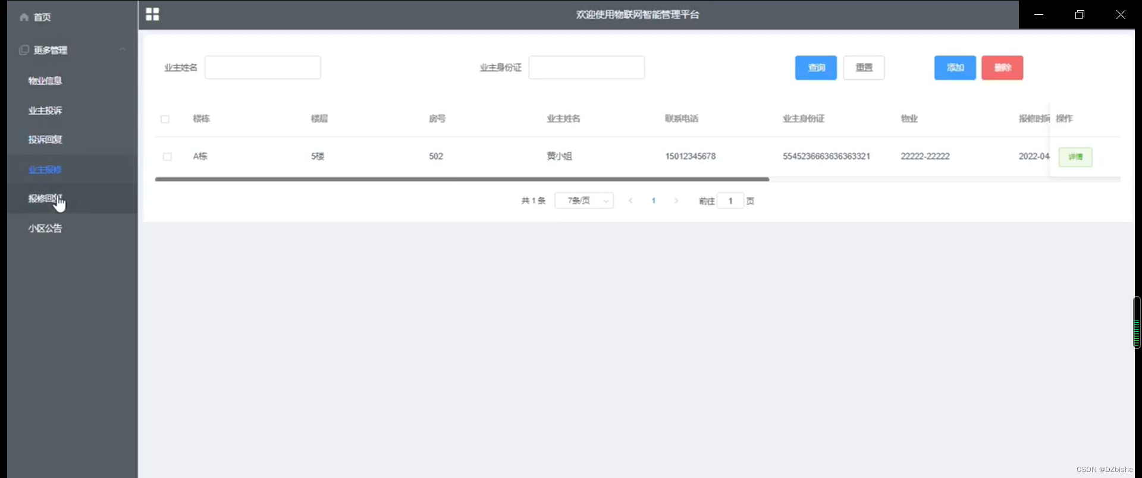Click the 502 room number cell

436,156
